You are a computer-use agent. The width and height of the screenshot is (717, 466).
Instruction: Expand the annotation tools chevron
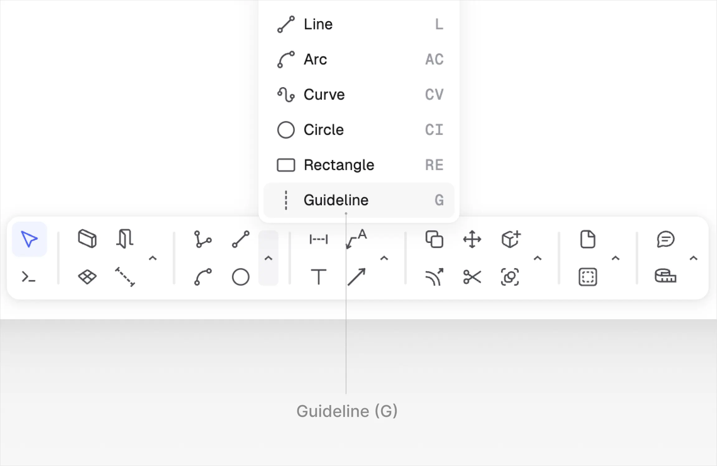click(384, 258)
